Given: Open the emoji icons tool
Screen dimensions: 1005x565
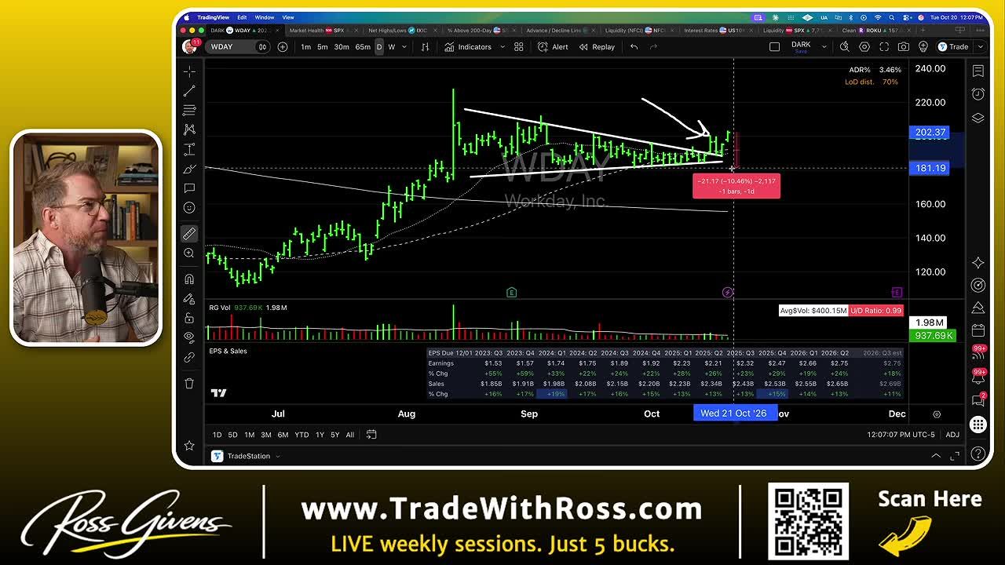Looking at the screenshot, I should 189,208.
